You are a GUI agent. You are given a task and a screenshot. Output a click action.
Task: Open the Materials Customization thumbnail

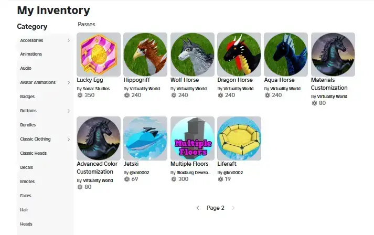(x=333, y=55)
